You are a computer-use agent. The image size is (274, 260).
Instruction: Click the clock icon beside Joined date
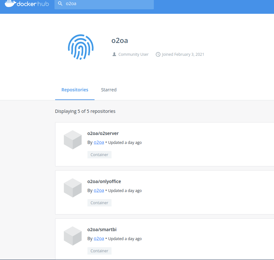[x=158, y=55]
